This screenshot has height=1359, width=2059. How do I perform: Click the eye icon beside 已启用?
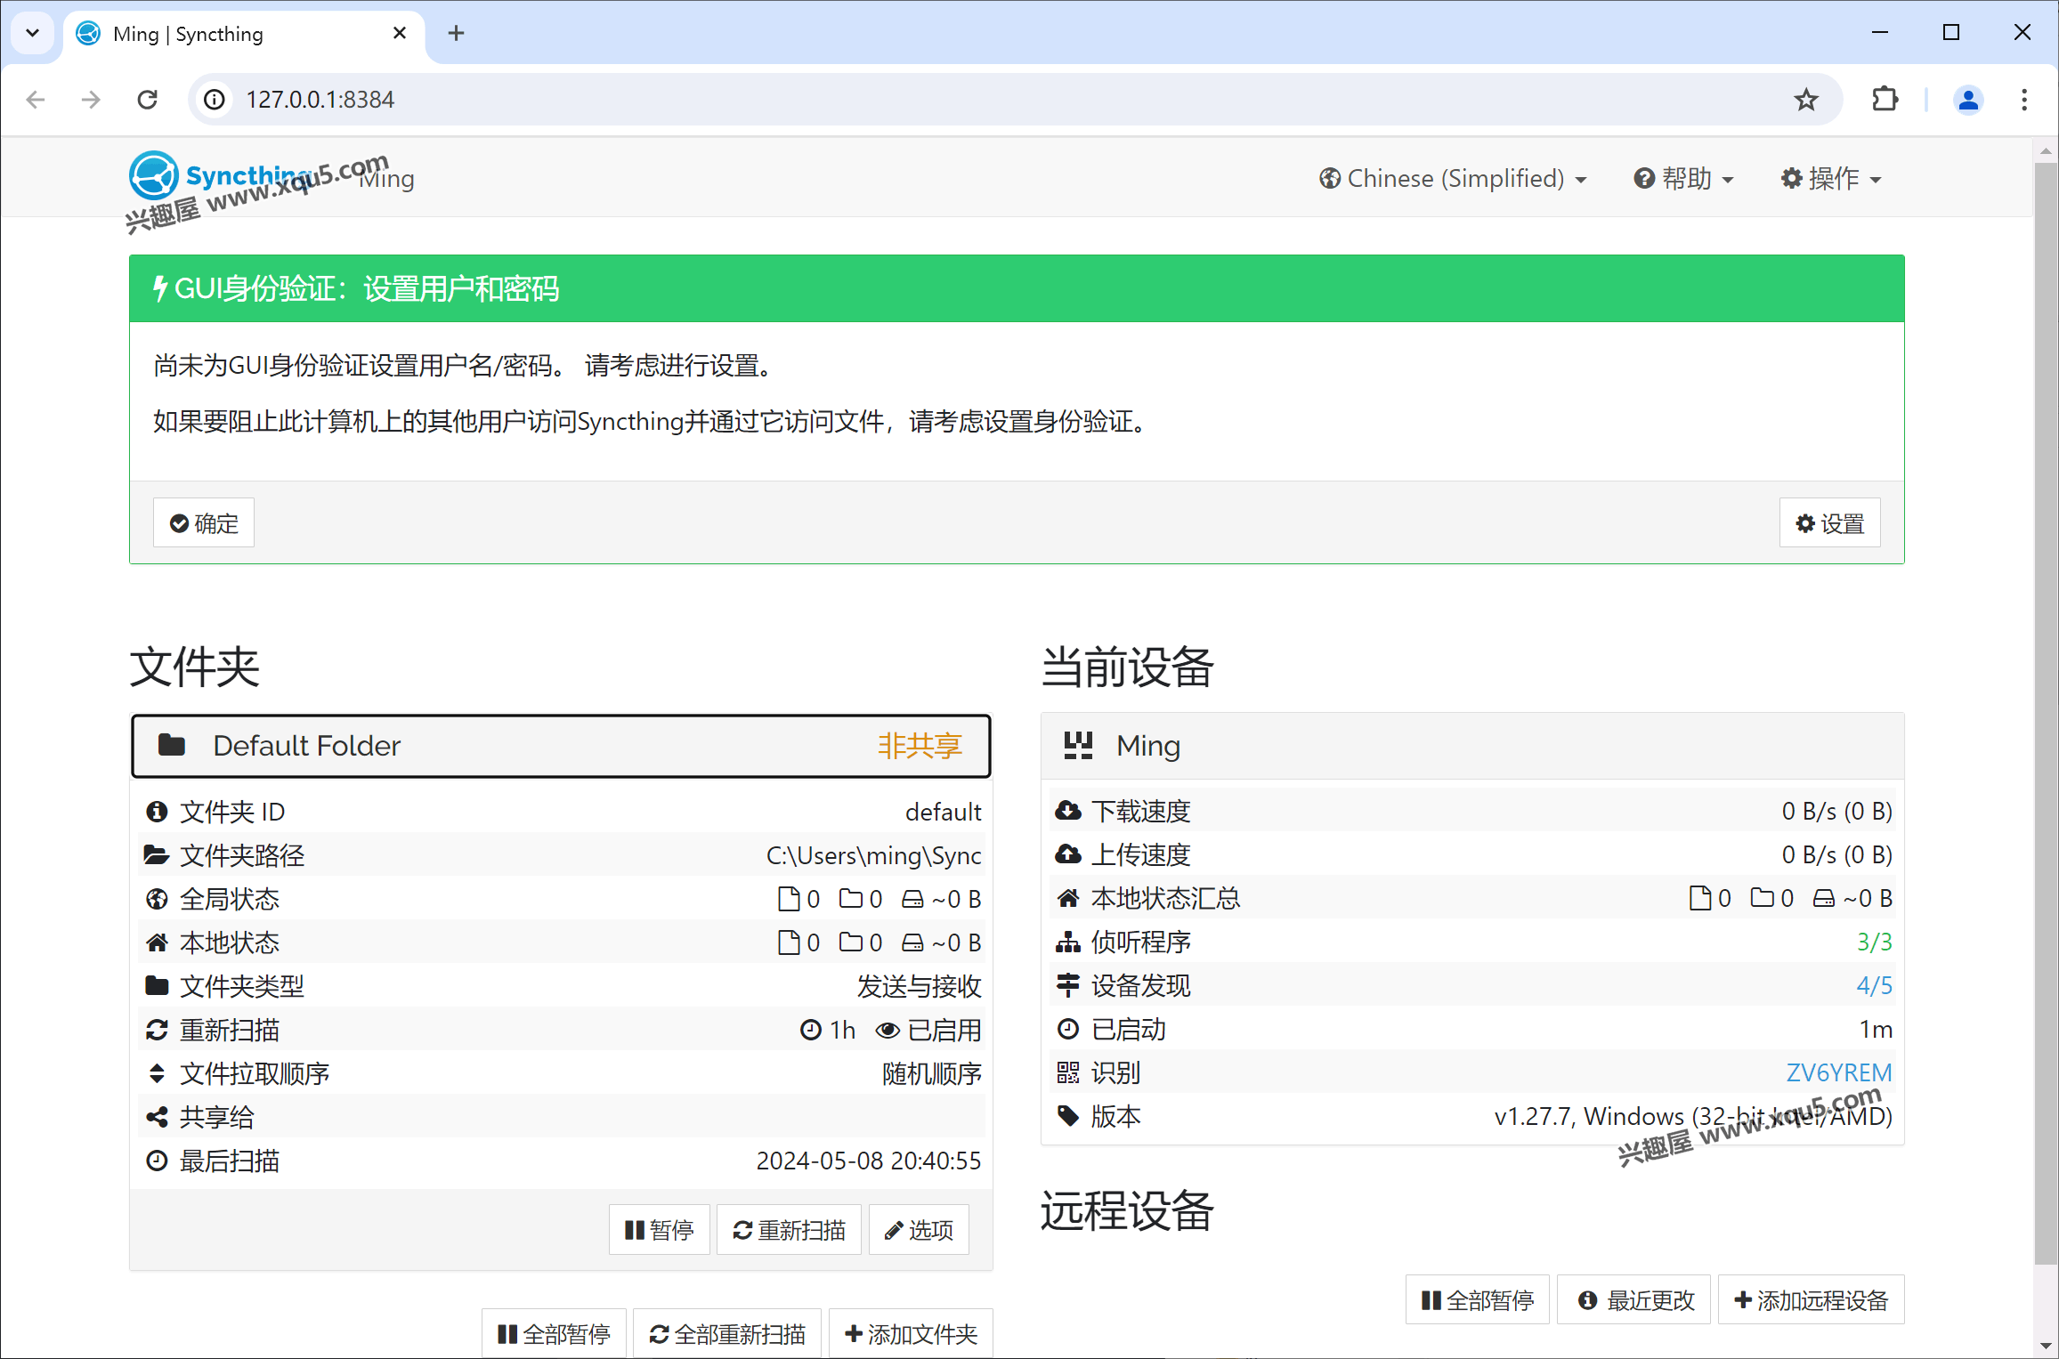pos(888,1030)
